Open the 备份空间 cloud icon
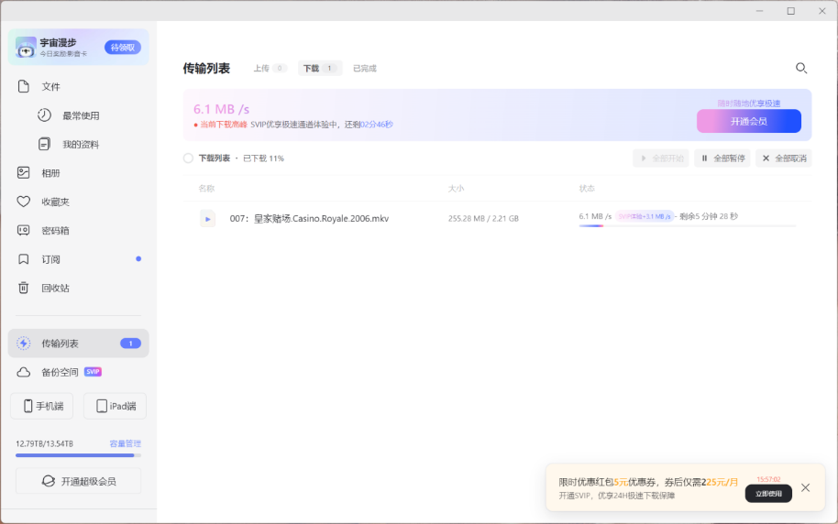This screenshot has width=838, height=524. tap(23, 372)
